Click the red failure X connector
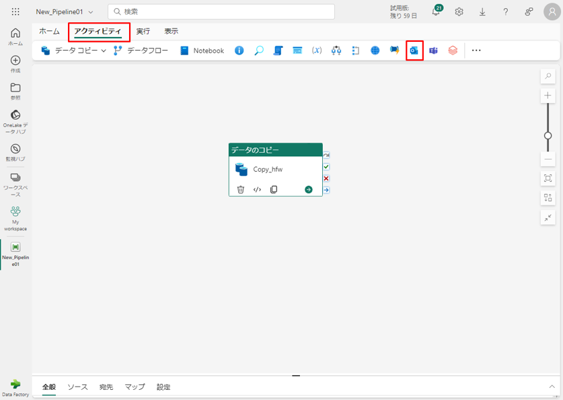Viewport: 563px width, 400px height. pos(326,178)
